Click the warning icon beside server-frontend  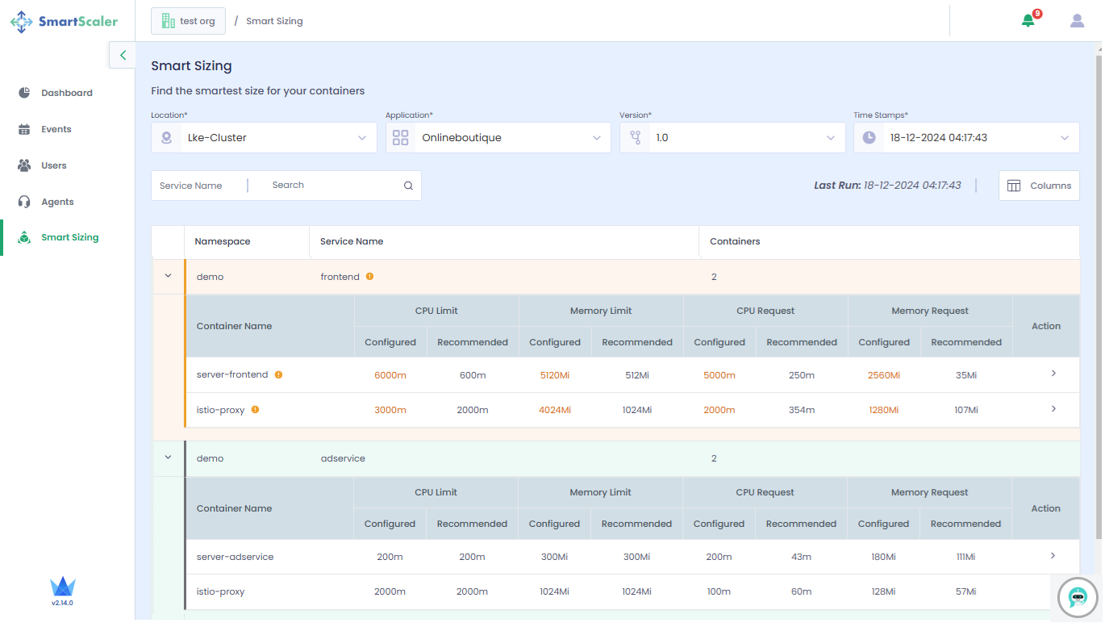[x=278, y=374]
